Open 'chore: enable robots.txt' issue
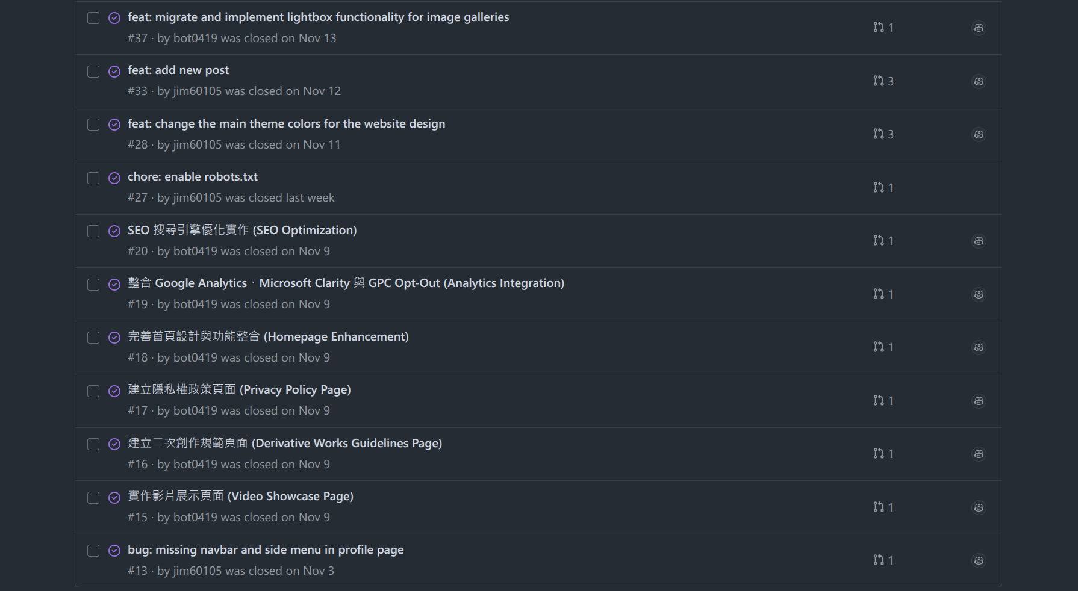Viewport: 1078px width, 591px height. tap(193, 177)
